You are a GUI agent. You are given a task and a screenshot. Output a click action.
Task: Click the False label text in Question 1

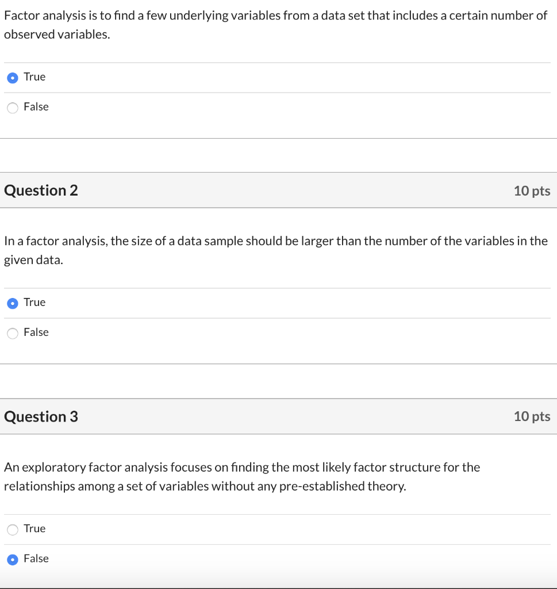pyautogui.click(x=36, y=106)
